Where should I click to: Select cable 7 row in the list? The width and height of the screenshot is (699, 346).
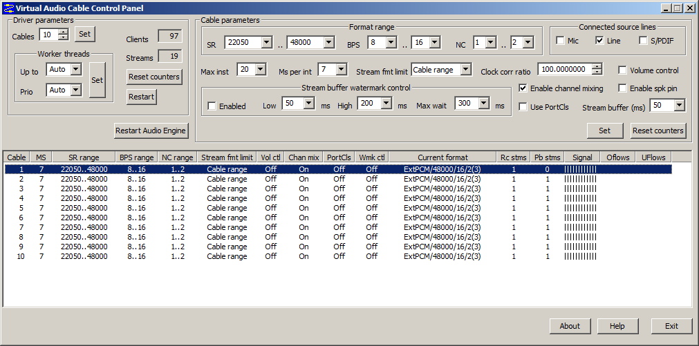[x=338, y=227]
